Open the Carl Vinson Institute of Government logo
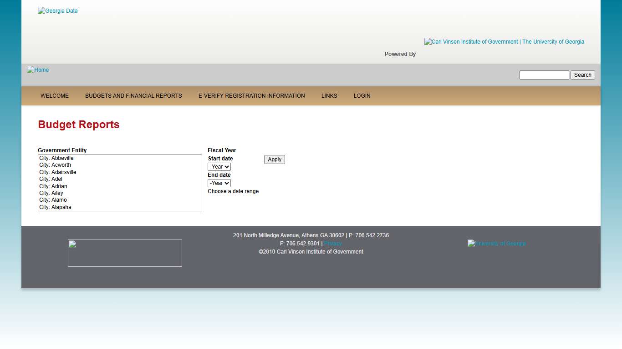 504,42
